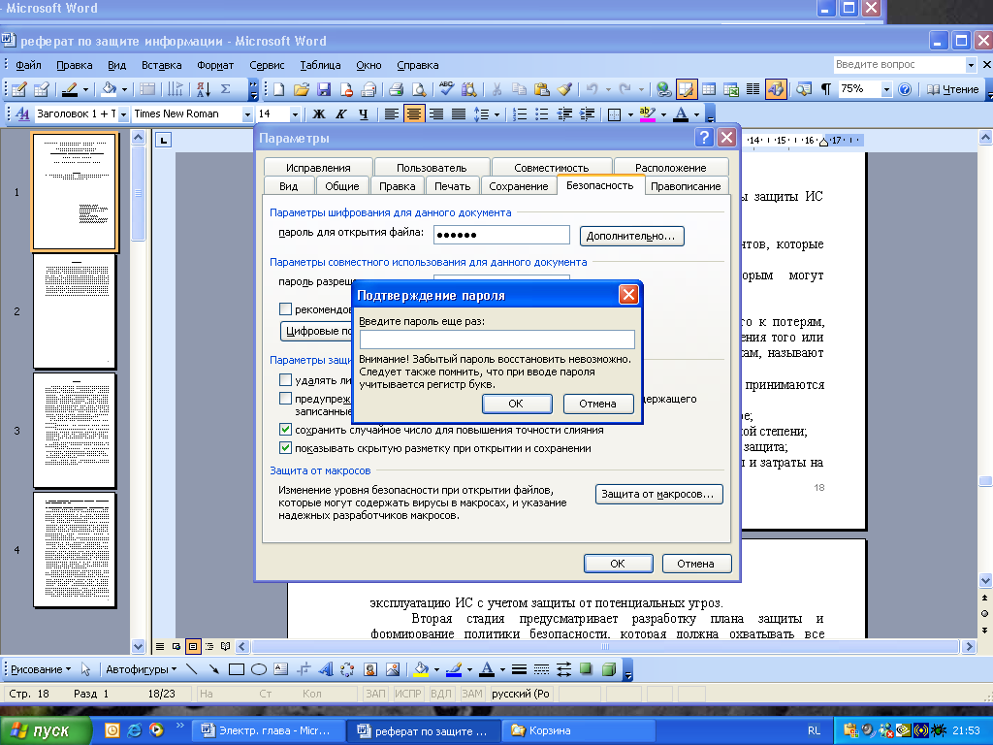Viewport: 993px width, 745px height.
Task: Apply italic with the К button
Action: [x=341, y=114]
